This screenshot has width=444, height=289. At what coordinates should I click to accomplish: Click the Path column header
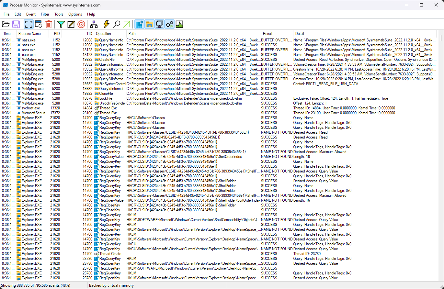click(194, 34)
